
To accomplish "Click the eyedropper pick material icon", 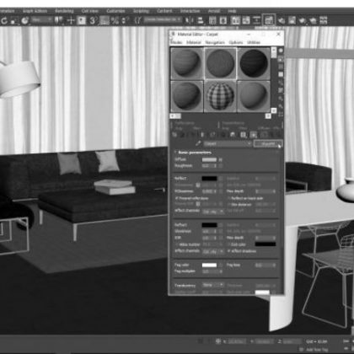I will click(x=198, y=143).
